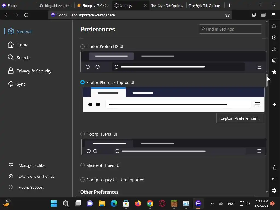Open the volume control in system tray

[248, 203]
